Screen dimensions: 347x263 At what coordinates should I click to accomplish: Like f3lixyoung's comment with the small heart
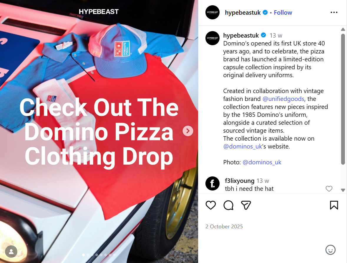pos(329,189)
